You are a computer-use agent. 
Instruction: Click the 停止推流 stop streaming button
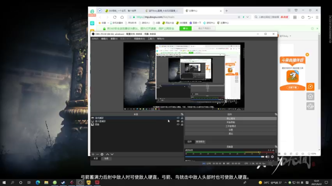coord(231,119)
